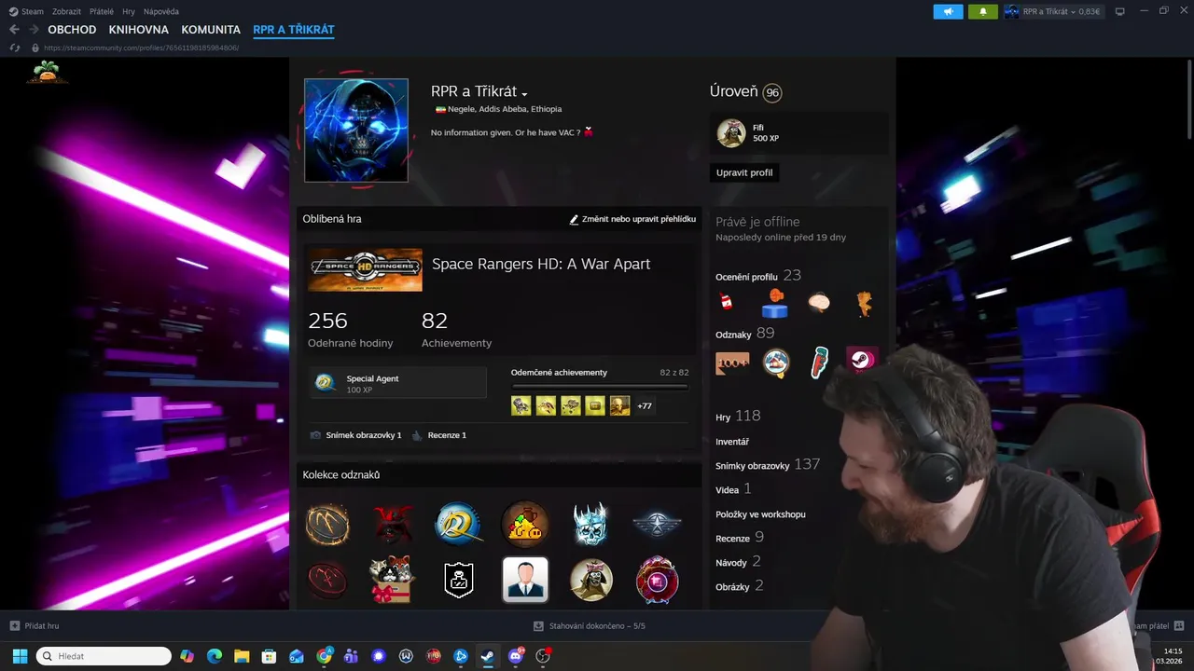
Task: Go to the KOMUNITA tab
Action: click(x=211, y=30)
